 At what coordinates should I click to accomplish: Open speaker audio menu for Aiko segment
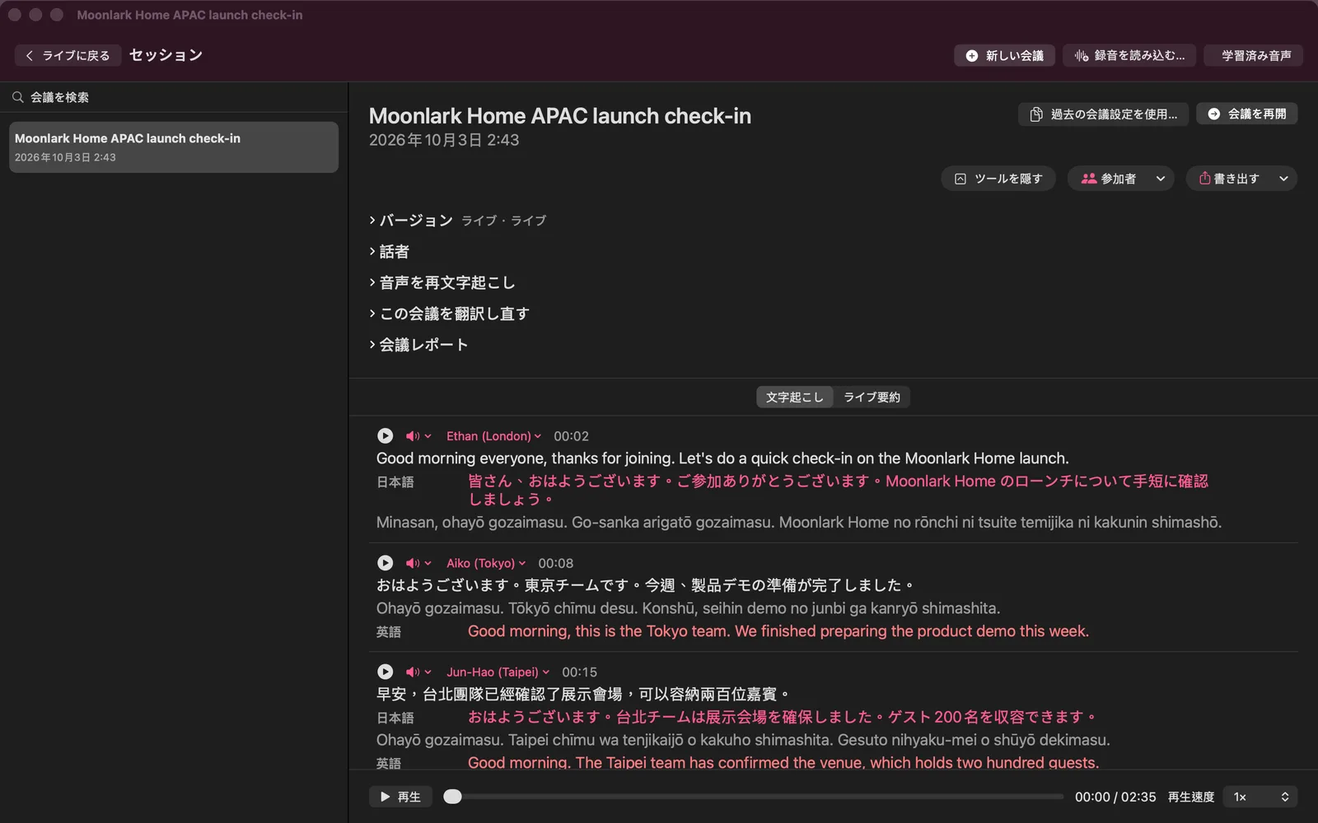tap(418, 563)
